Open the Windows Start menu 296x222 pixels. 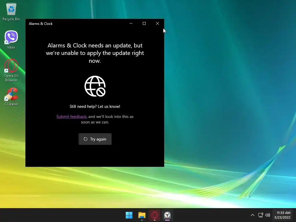click(x=129, y=215)
